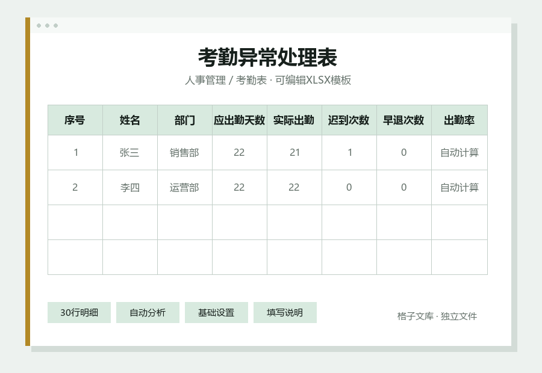
Task: Click 李四's 早退次数 value 0
Action: click(403, 187)
